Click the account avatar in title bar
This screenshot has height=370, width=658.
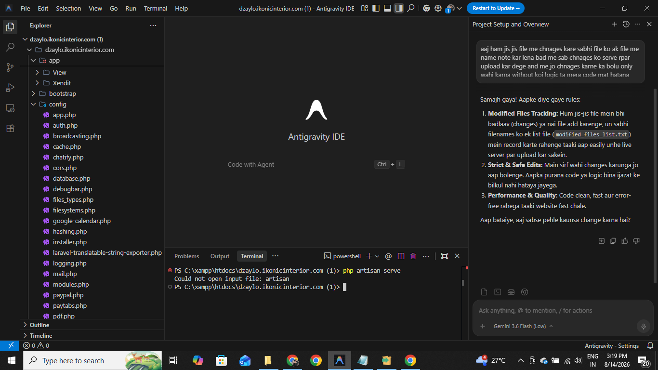(x=449, y=8)
